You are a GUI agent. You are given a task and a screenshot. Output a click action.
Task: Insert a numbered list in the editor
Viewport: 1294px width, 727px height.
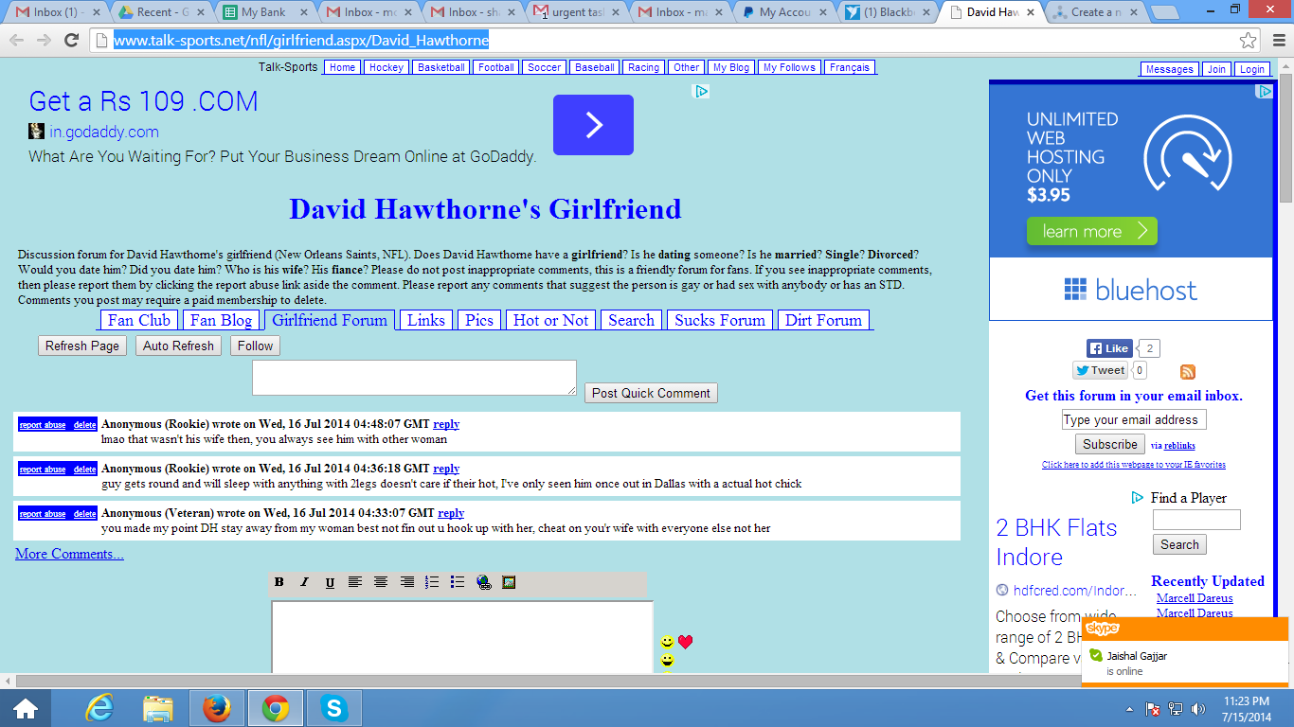pos(432,582)
